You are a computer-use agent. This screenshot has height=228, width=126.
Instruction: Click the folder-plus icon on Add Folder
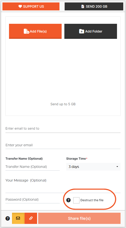(82, 31)
